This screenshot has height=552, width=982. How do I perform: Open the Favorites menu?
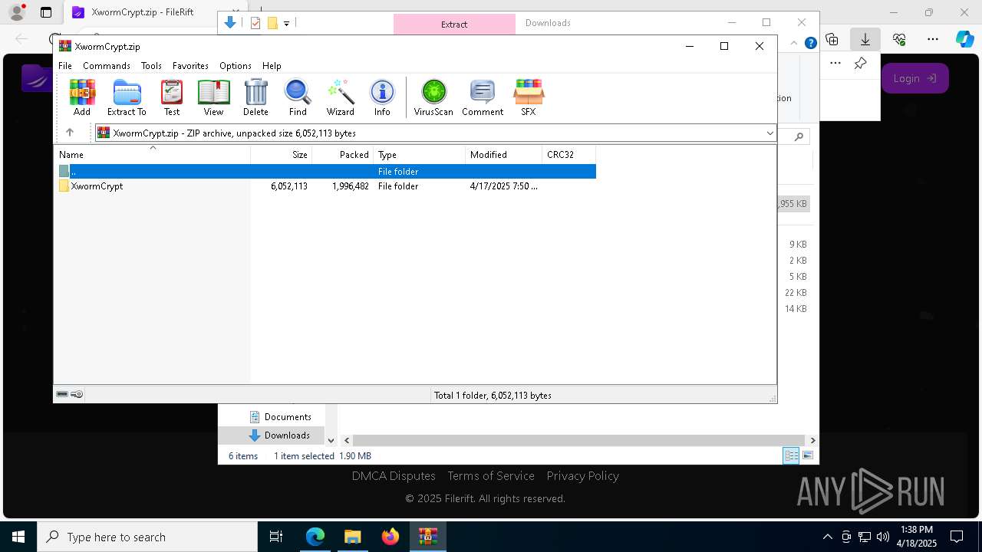click(x=190, y=66)
